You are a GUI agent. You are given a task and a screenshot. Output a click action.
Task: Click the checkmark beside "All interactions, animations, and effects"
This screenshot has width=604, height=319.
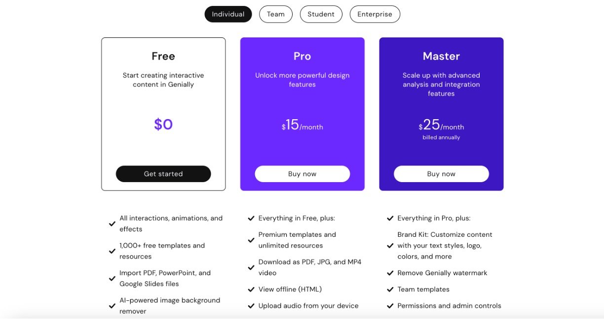[112, 224]
